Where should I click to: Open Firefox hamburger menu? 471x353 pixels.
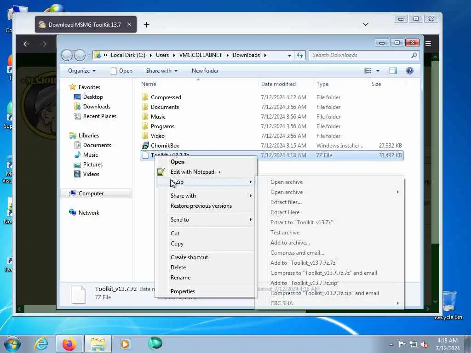point(428,44)
